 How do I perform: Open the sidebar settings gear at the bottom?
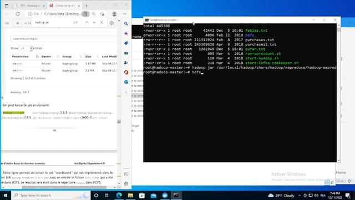point(126,184)
